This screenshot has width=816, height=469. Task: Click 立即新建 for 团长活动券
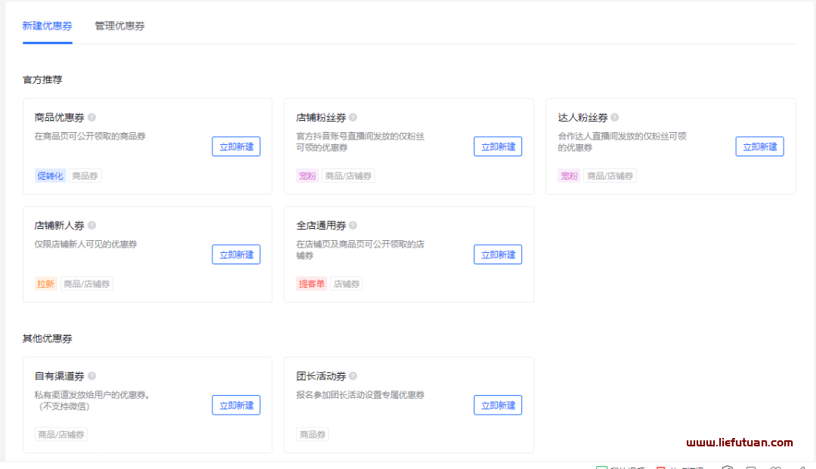click(497, 405)
